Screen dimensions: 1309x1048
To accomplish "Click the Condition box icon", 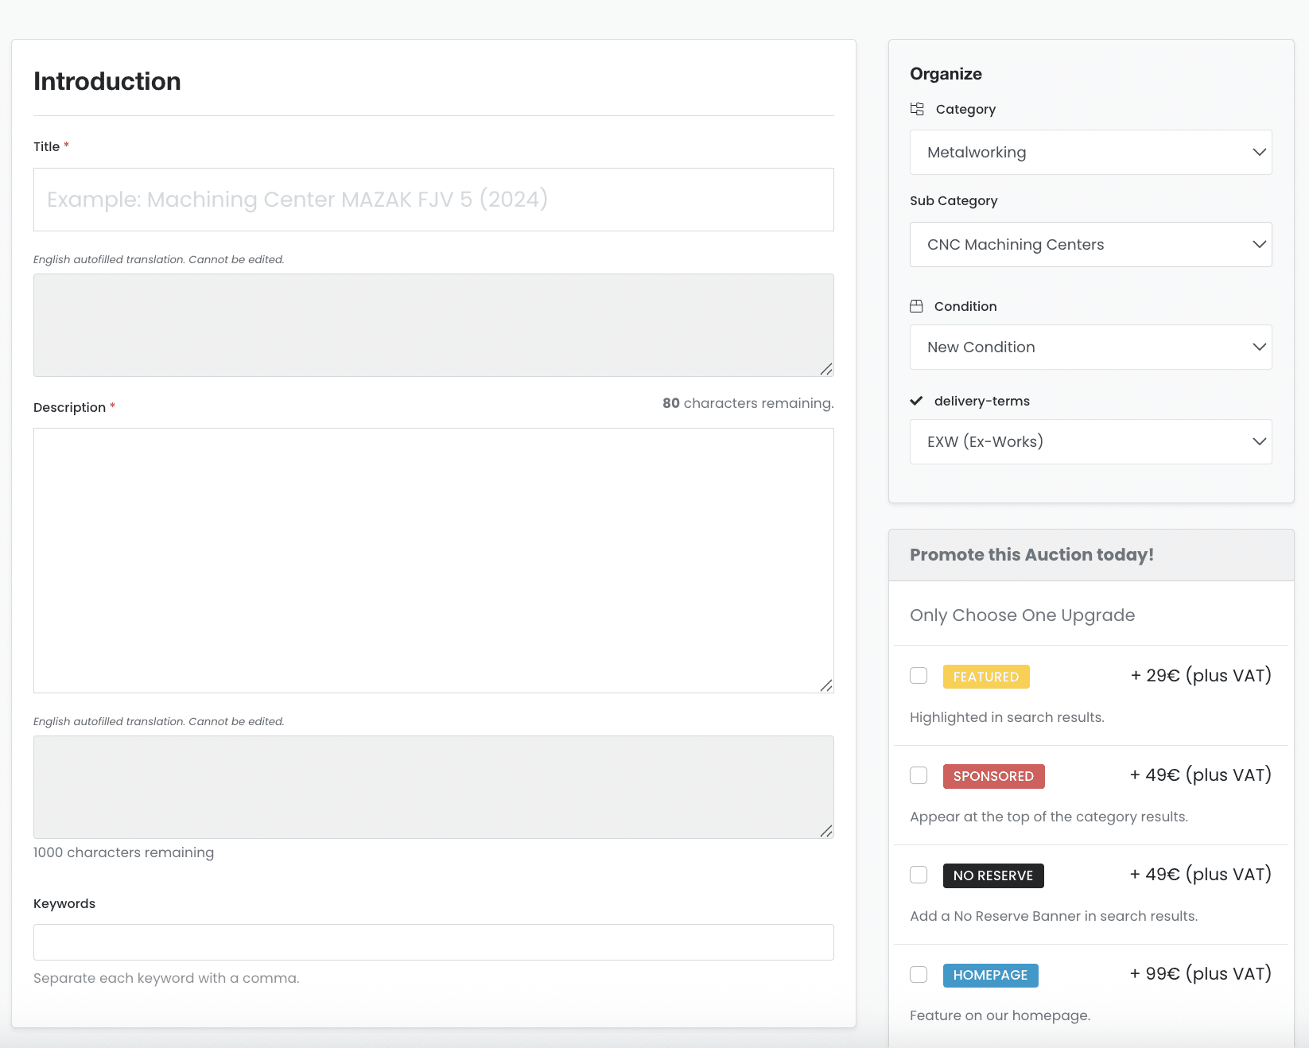I will click(916, 306).
